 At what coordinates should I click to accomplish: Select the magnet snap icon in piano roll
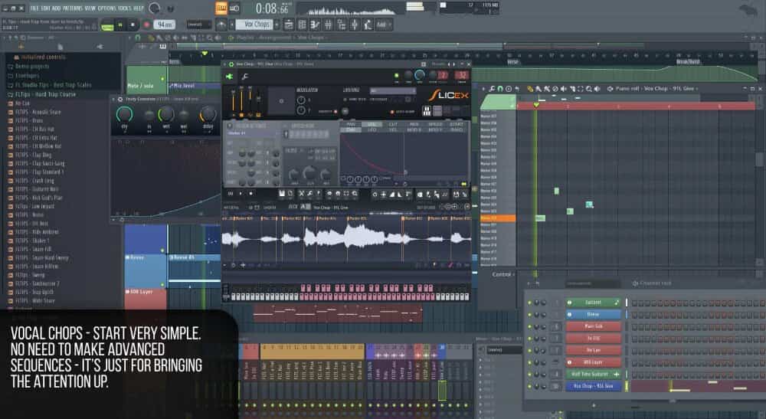pyautogui.click(x=499, y=89)
